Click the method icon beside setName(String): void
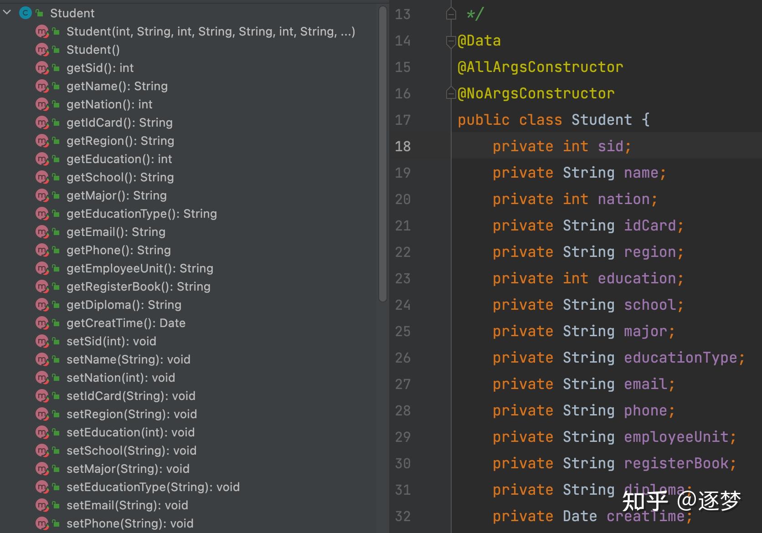Viewport: 762px width, 533px height. (42, 359)
